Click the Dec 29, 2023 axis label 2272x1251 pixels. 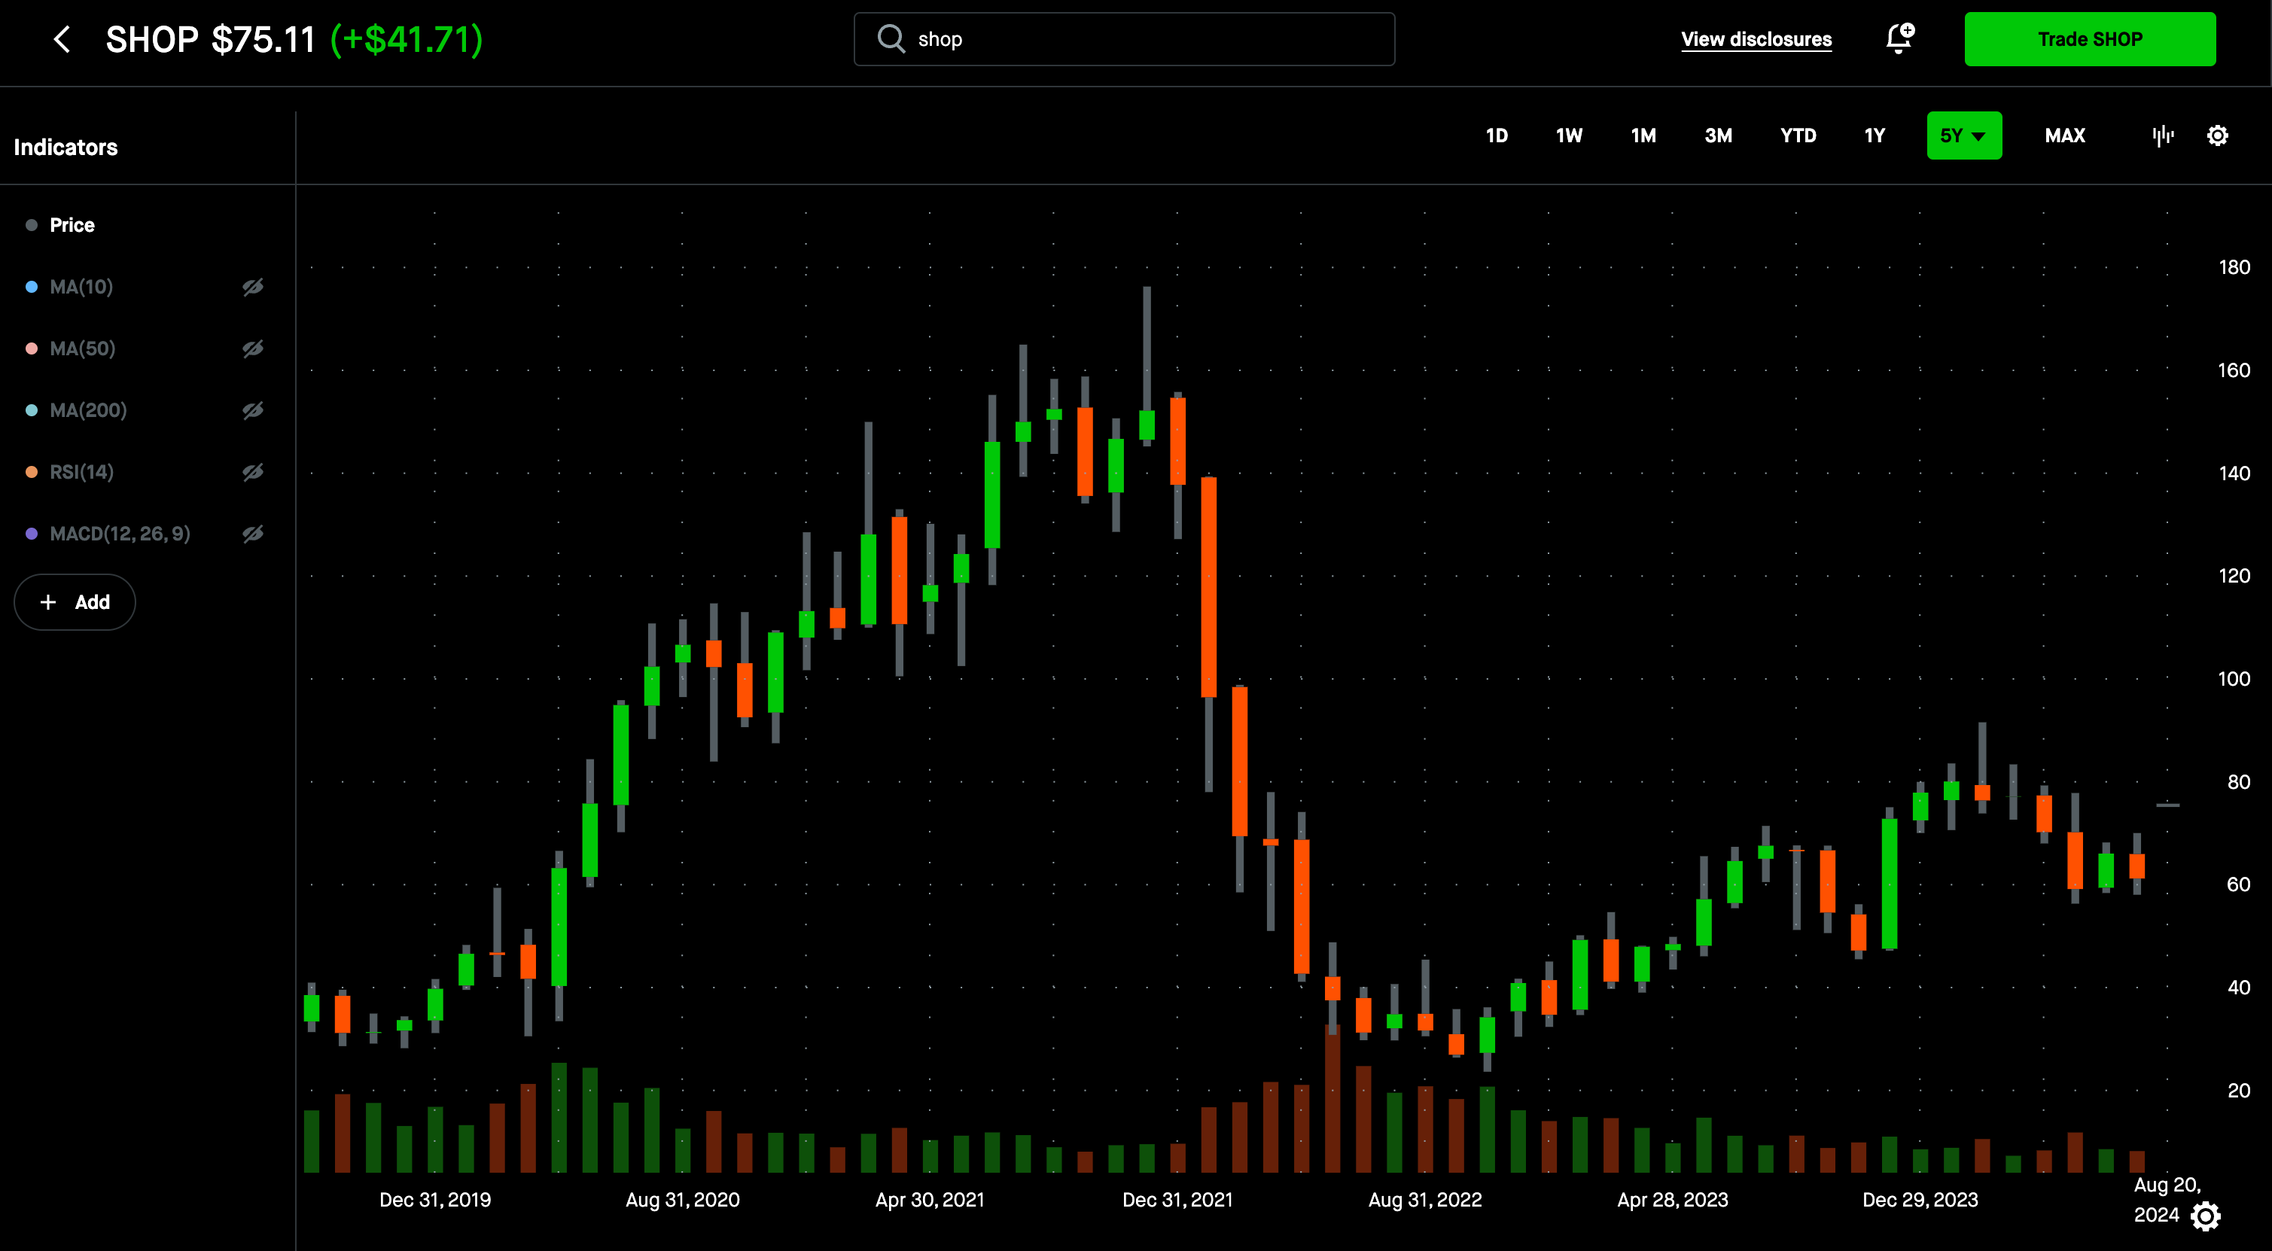pyautogui.click(x=1920, y=1200)
